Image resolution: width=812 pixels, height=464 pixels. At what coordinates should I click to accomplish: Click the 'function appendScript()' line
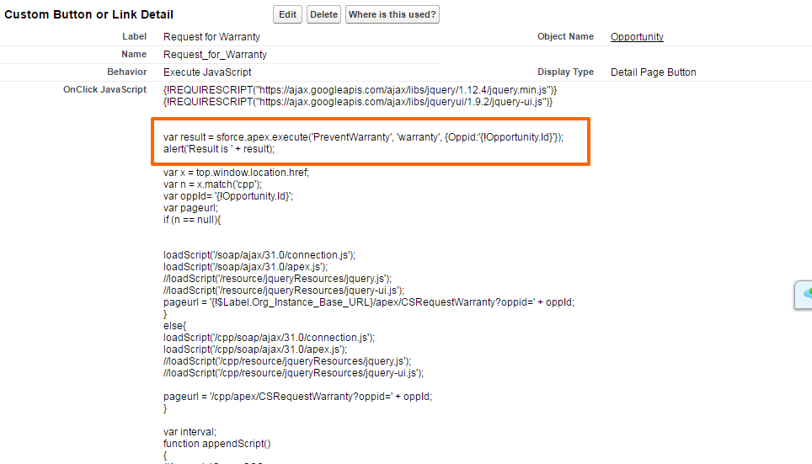tap(217, 443)
